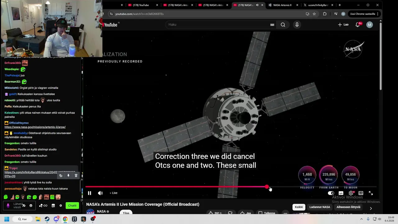Viewport: 398px width, 224px height.
Task: Reply to Trygx's chat message
Action: (61, 175)
